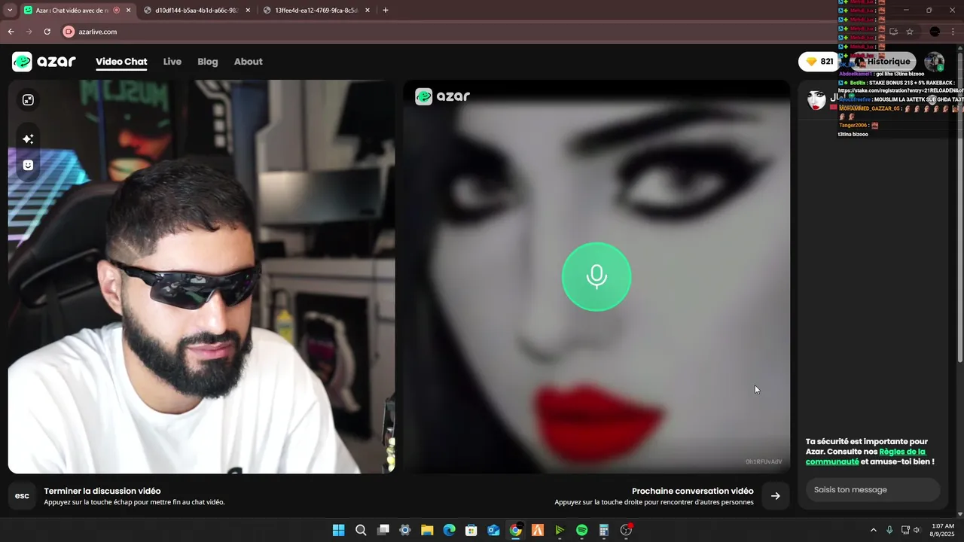Open the face filter smiley icon

(28, 165)
